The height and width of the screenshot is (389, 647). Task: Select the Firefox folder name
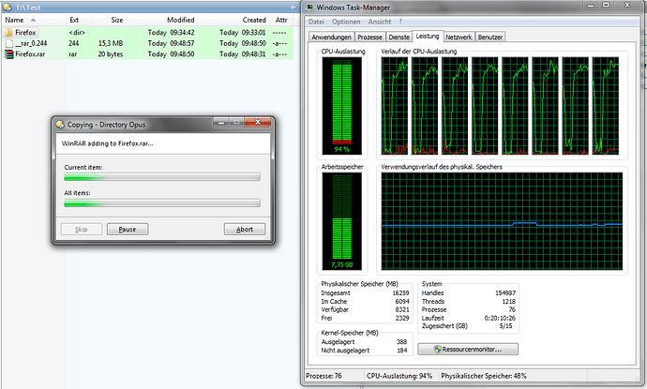click(x=25, y=32)
